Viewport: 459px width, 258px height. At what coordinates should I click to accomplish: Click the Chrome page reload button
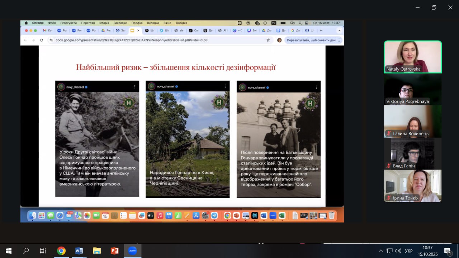[x=42, y=40]
